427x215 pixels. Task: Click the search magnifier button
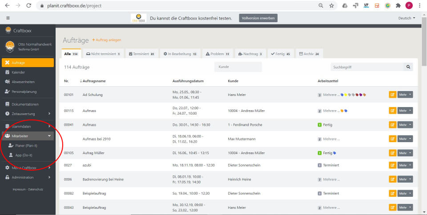coord(408,67)
